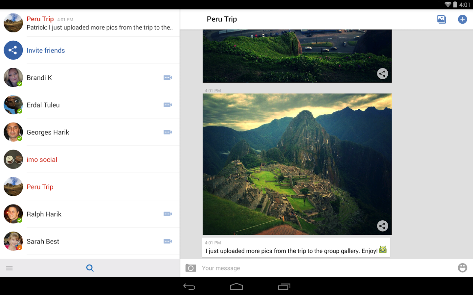The width and height of the screenshot is (473, 295).
Task: Tap the battery status icon
Action: 455,5
